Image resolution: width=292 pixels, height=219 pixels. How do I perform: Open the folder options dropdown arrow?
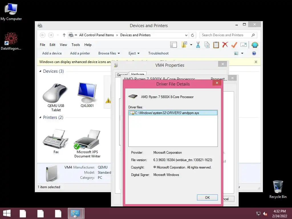pos(191,45)
